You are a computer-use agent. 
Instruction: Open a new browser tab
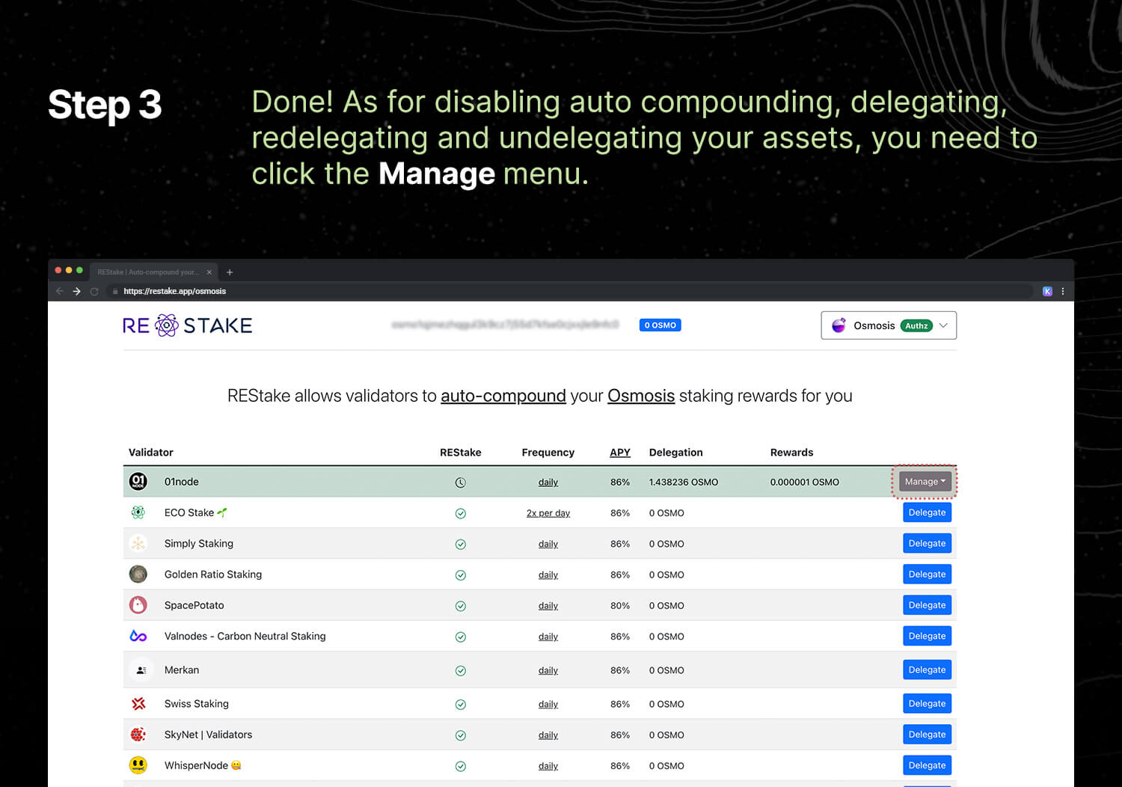[x=230, y=272]
